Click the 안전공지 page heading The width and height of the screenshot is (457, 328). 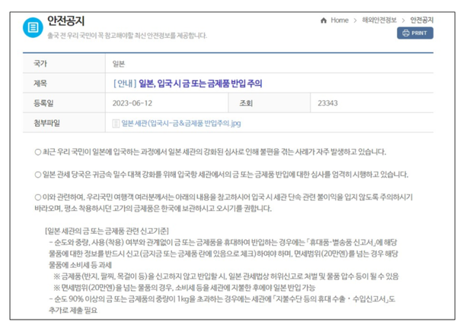[66, 21]
